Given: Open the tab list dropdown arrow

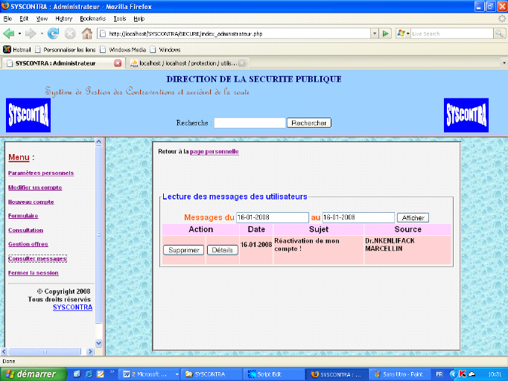Looking at the screenshot, I should click(x=502, y=63).
